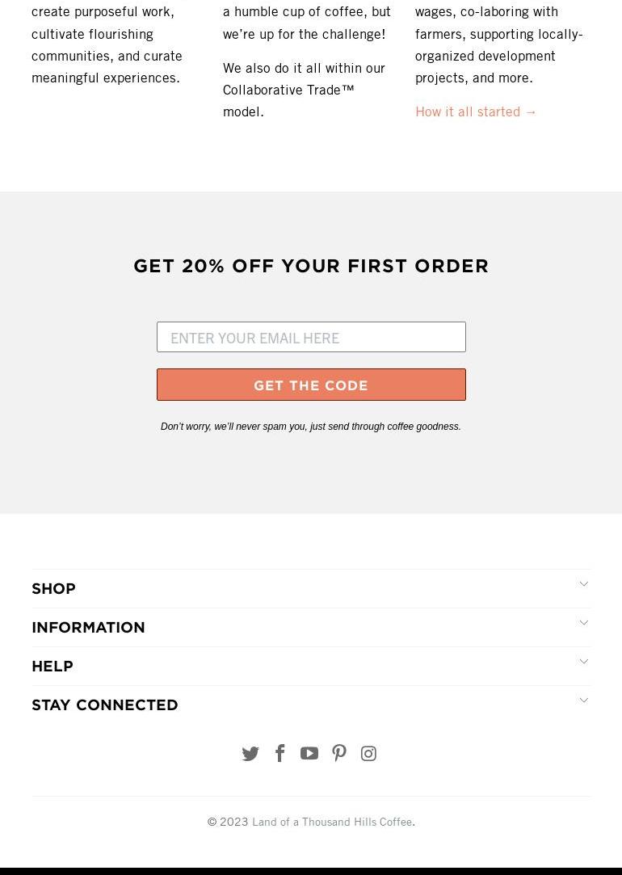Click the Pinterest icon
This screenshot has height=875, width=622.
[339, 753]
